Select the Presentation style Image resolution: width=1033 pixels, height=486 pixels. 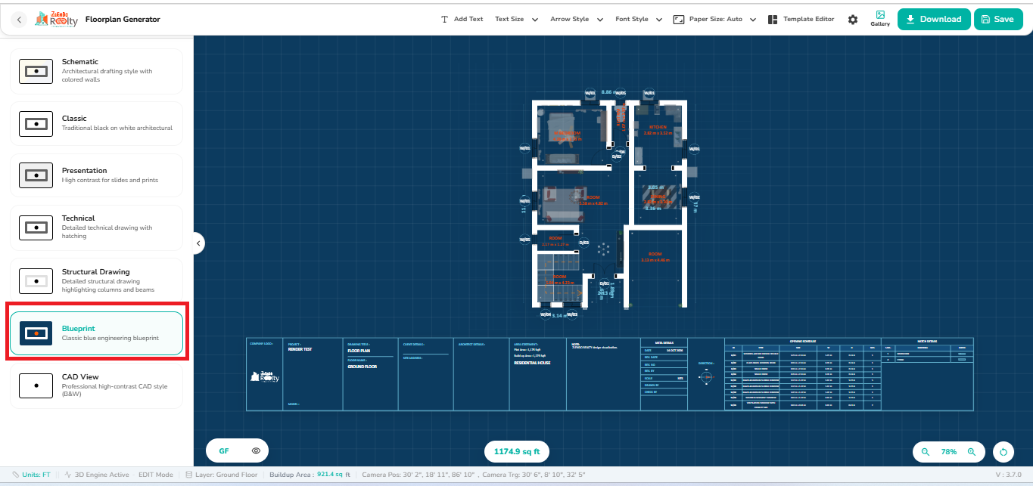click(x=97, y=175)
